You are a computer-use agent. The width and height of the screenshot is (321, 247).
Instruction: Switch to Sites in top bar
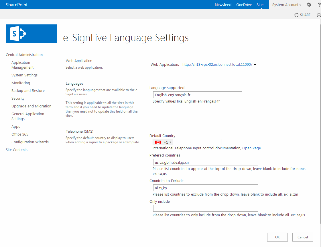(x=260, y=5)
